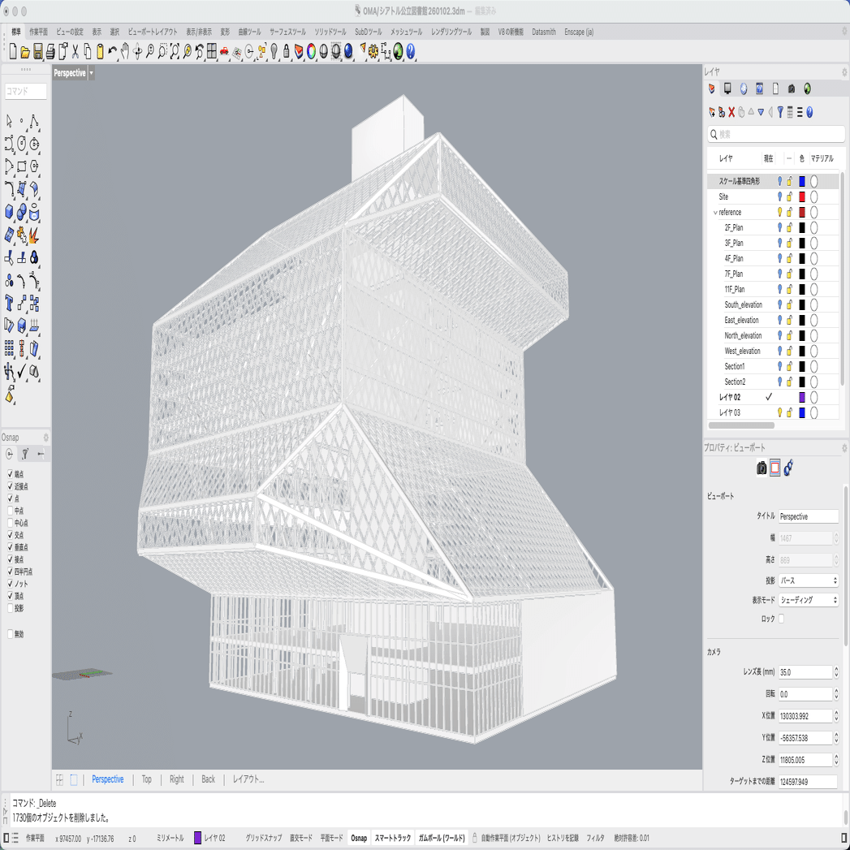Click the Open file folder icon

(25, 52)
